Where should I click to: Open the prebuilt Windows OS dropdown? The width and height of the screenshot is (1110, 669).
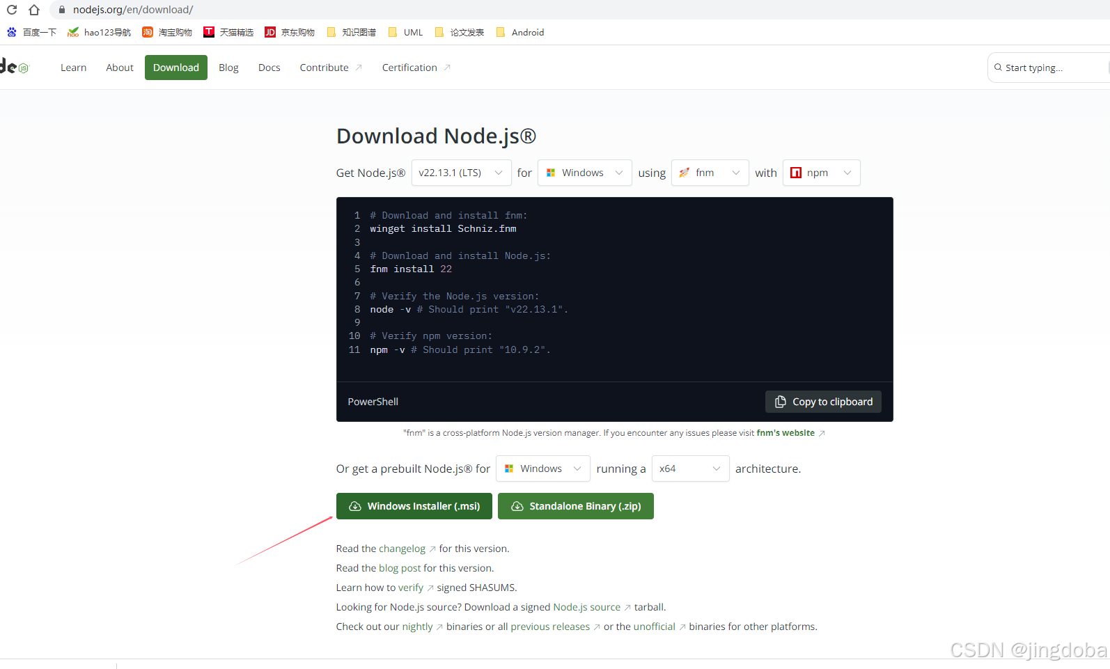pyautogui.click(x=542, y=469)
